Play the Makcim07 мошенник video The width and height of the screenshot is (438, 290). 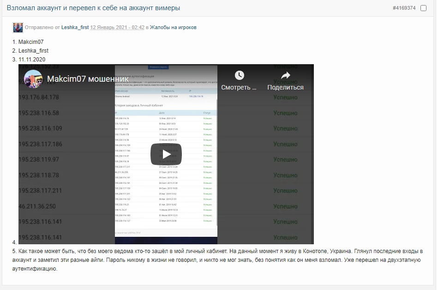click(166, 154)
